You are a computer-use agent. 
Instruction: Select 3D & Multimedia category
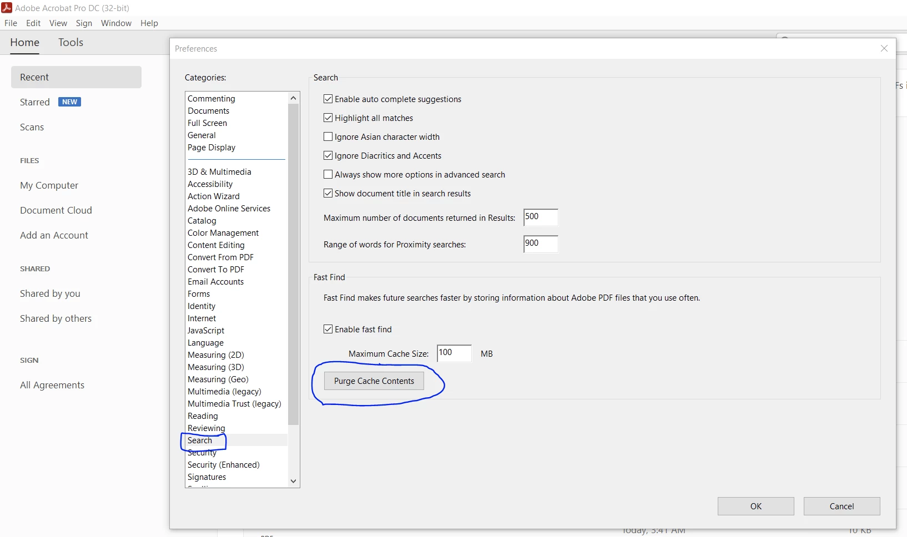pyautogui.click(x=219, y=172)
